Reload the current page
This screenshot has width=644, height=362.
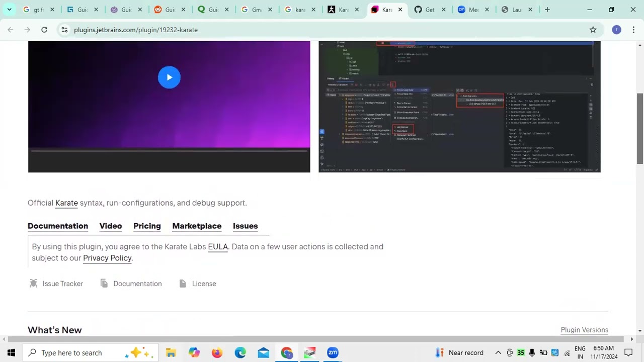[44, 30]
